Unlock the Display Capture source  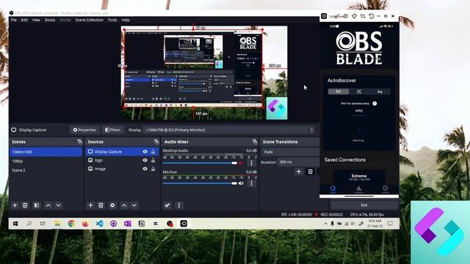pyautogui.click(x=153, y=152)
